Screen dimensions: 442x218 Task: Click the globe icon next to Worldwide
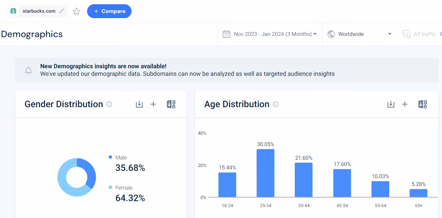[331, 34]
